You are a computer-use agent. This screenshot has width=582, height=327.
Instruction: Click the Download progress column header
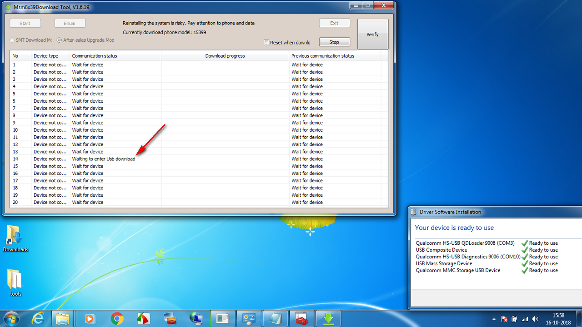[225, 56]
